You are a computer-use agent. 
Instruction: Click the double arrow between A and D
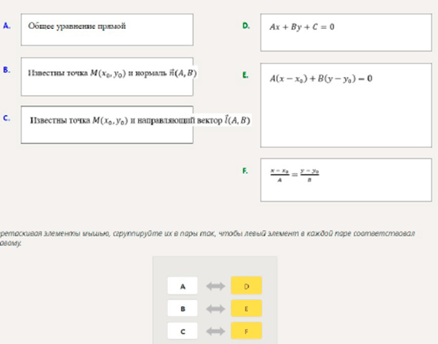pos(215,286)
